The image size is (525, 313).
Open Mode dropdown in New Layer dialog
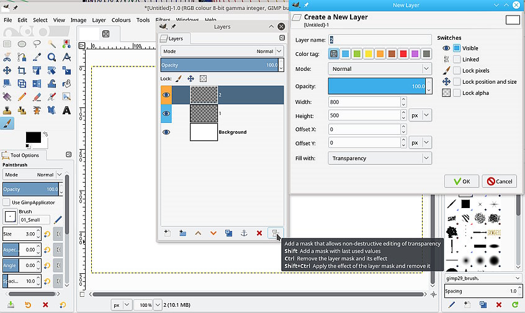(x=380, y=69)
